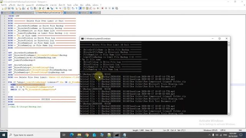Click the INS indicator in status bar
Screen dimensions: 246x138
(x=240, y=130)
